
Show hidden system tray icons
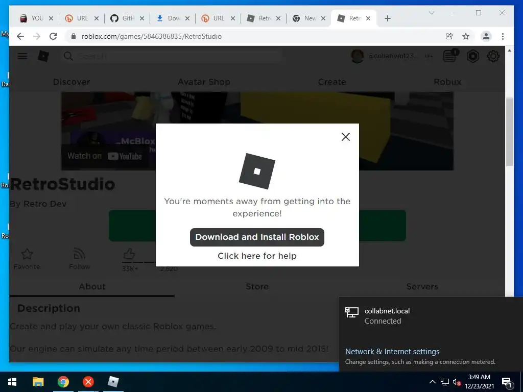432,382
